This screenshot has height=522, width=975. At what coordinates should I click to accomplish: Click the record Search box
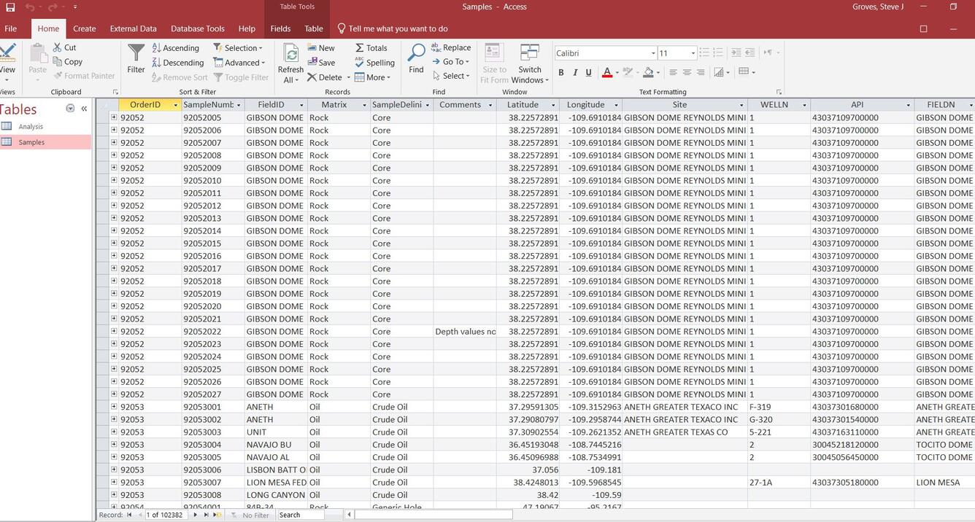coord(300,515)
